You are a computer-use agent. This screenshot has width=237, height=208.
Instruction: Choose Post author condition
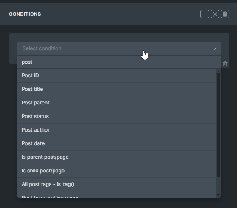pos(117,130)
